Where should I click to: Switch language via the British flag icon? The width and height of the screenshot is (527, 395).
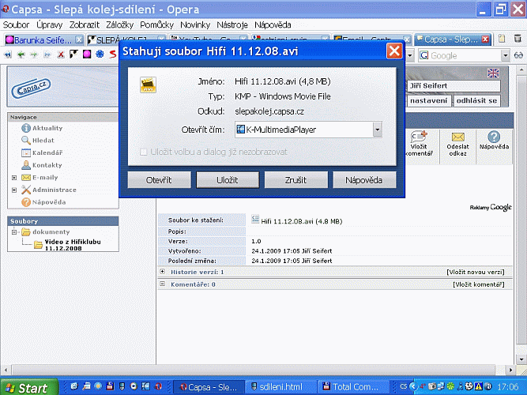(x=494, y=73)
